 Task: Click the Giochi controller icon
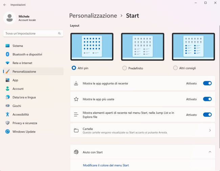pos(7,106)
